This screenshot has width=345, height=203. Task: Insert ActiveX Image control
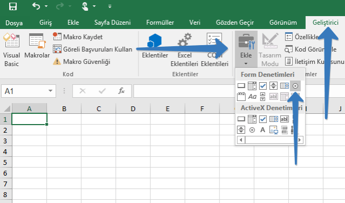[x=273, y=130]
